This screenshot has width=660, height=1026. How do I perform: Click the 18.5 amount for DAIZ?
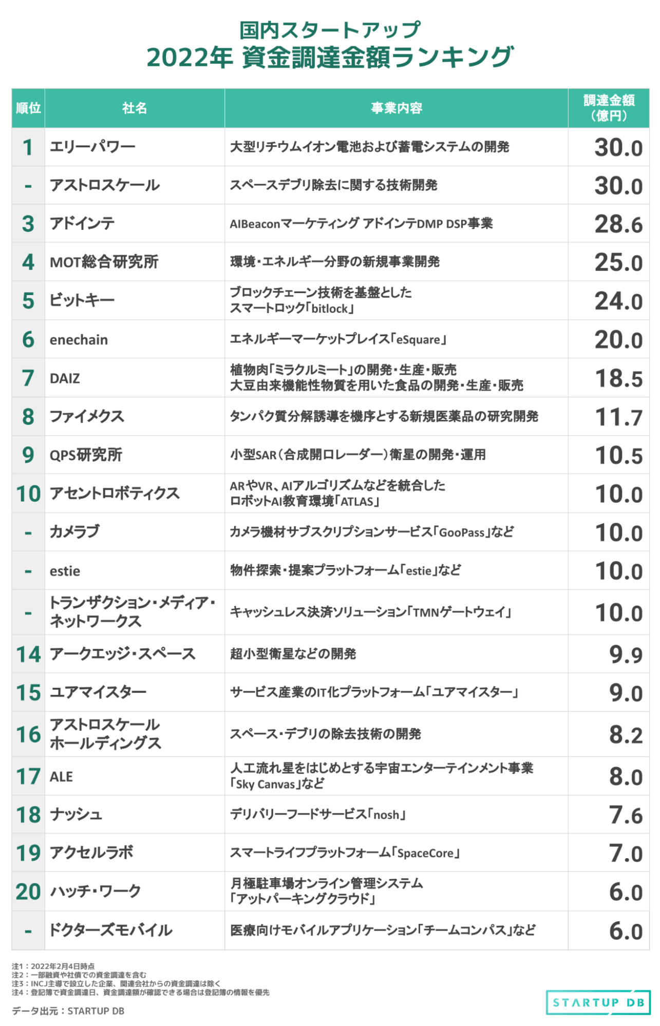[618, 379]
